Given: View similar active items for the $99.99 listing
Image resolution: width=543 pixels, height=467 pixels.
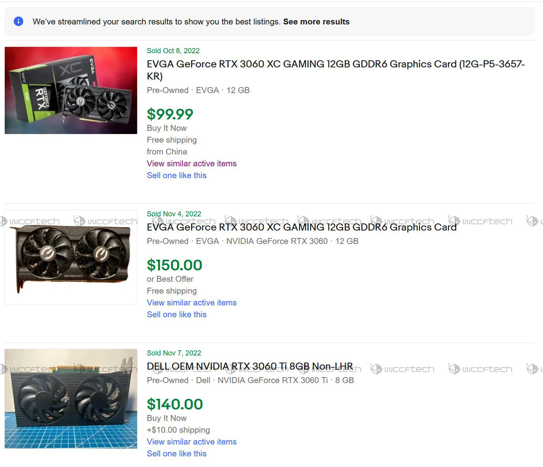Looking at the screenshot, I should (x=192, y=164).
